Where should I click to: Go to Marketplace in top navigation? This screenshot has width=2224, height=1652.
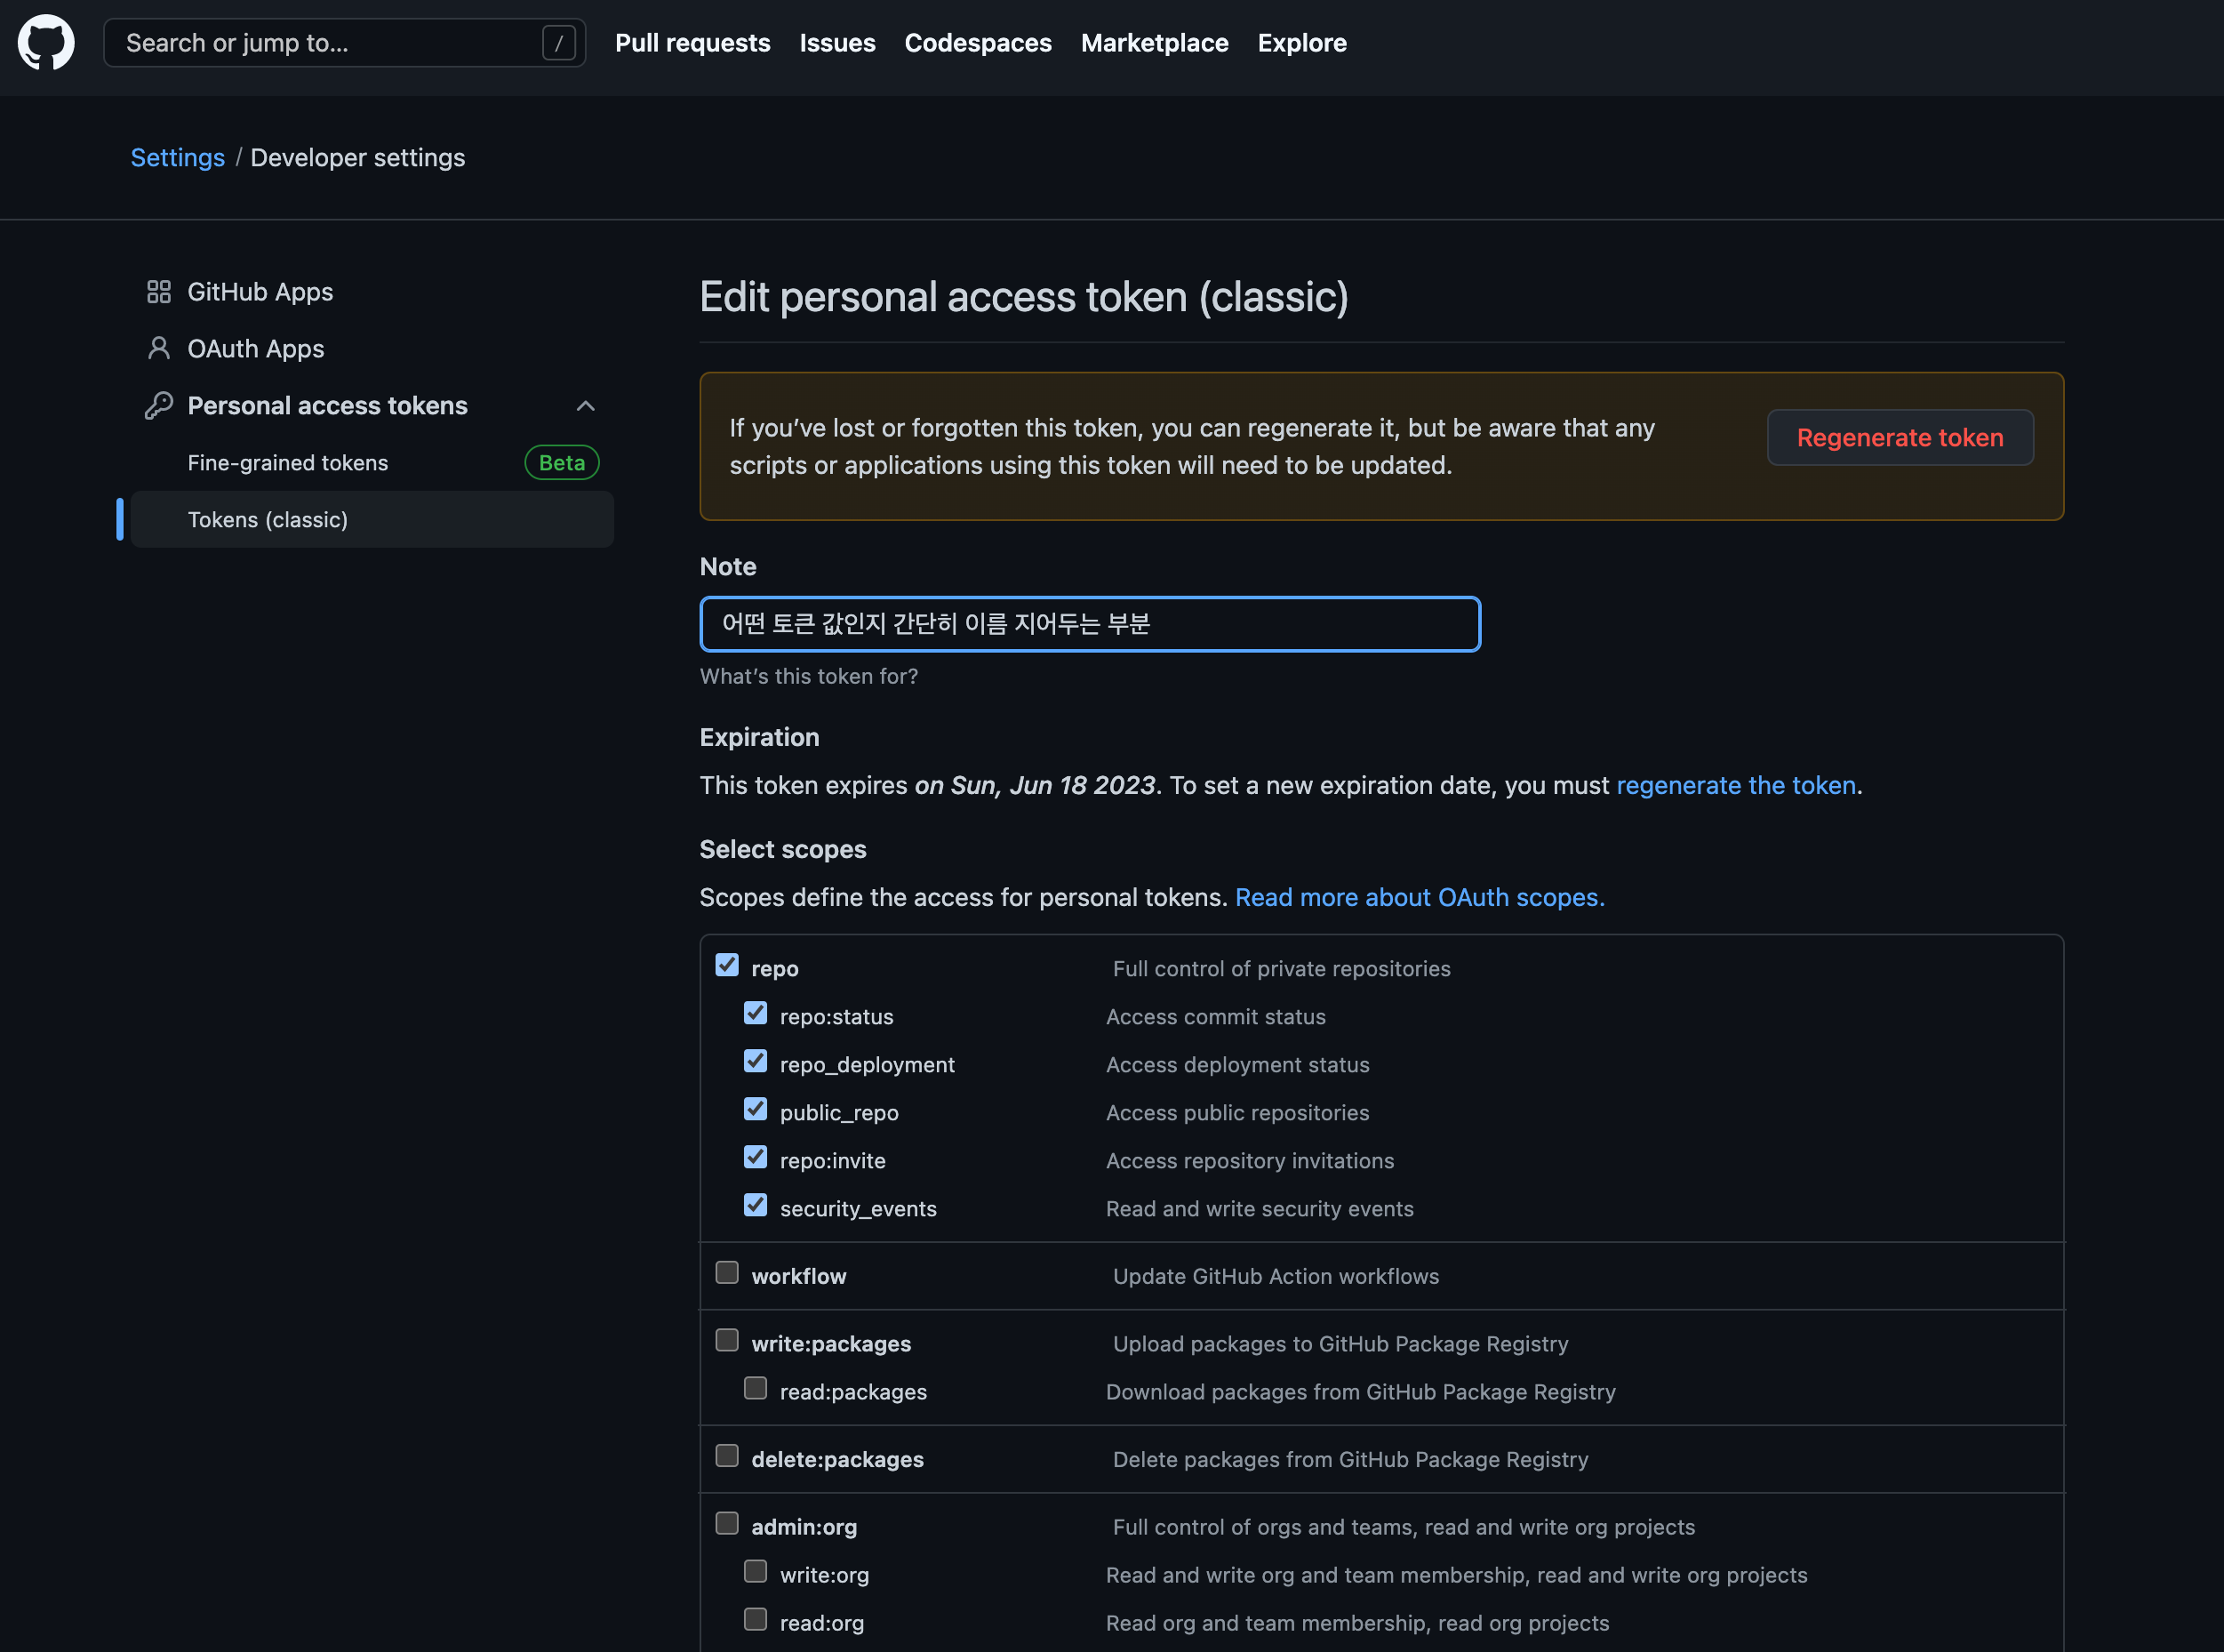pos(1154,43)
